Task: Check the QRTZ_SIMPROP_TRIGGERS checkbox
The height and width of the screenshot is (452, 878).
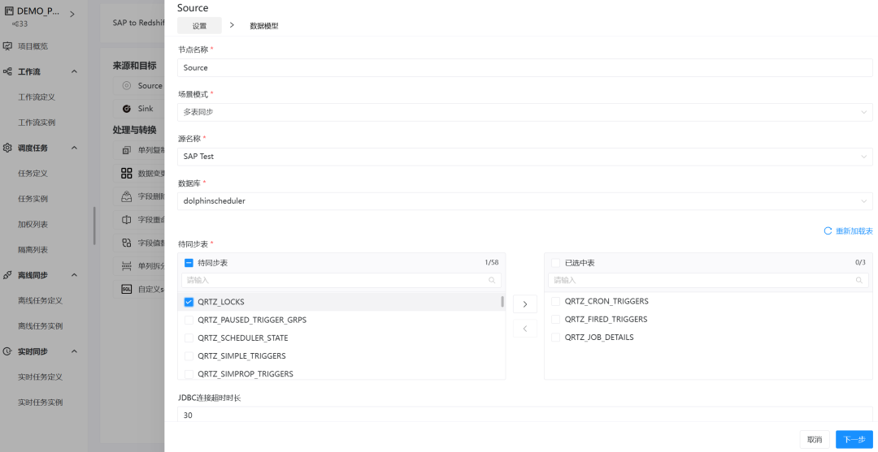Action: pyautogui.click(x=189, y=374)
